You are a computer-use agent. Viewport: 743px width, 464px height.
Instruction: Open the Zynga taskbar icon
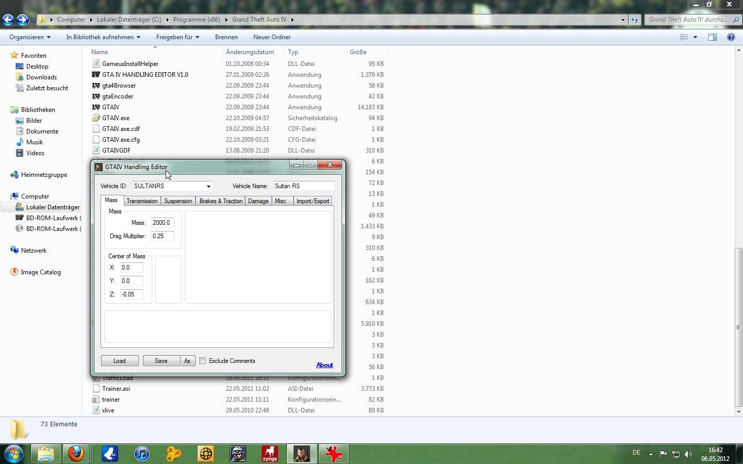[x=269, y=454]
